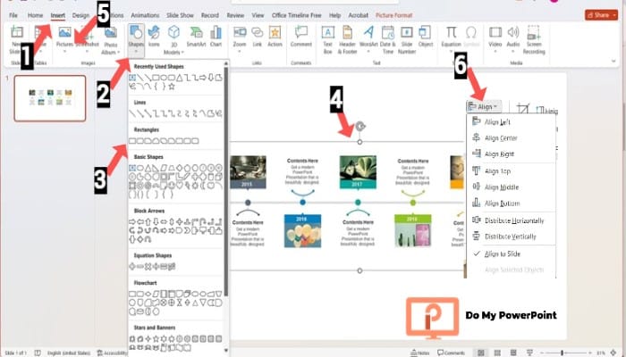Insert a Link

(x=258, y=37)
